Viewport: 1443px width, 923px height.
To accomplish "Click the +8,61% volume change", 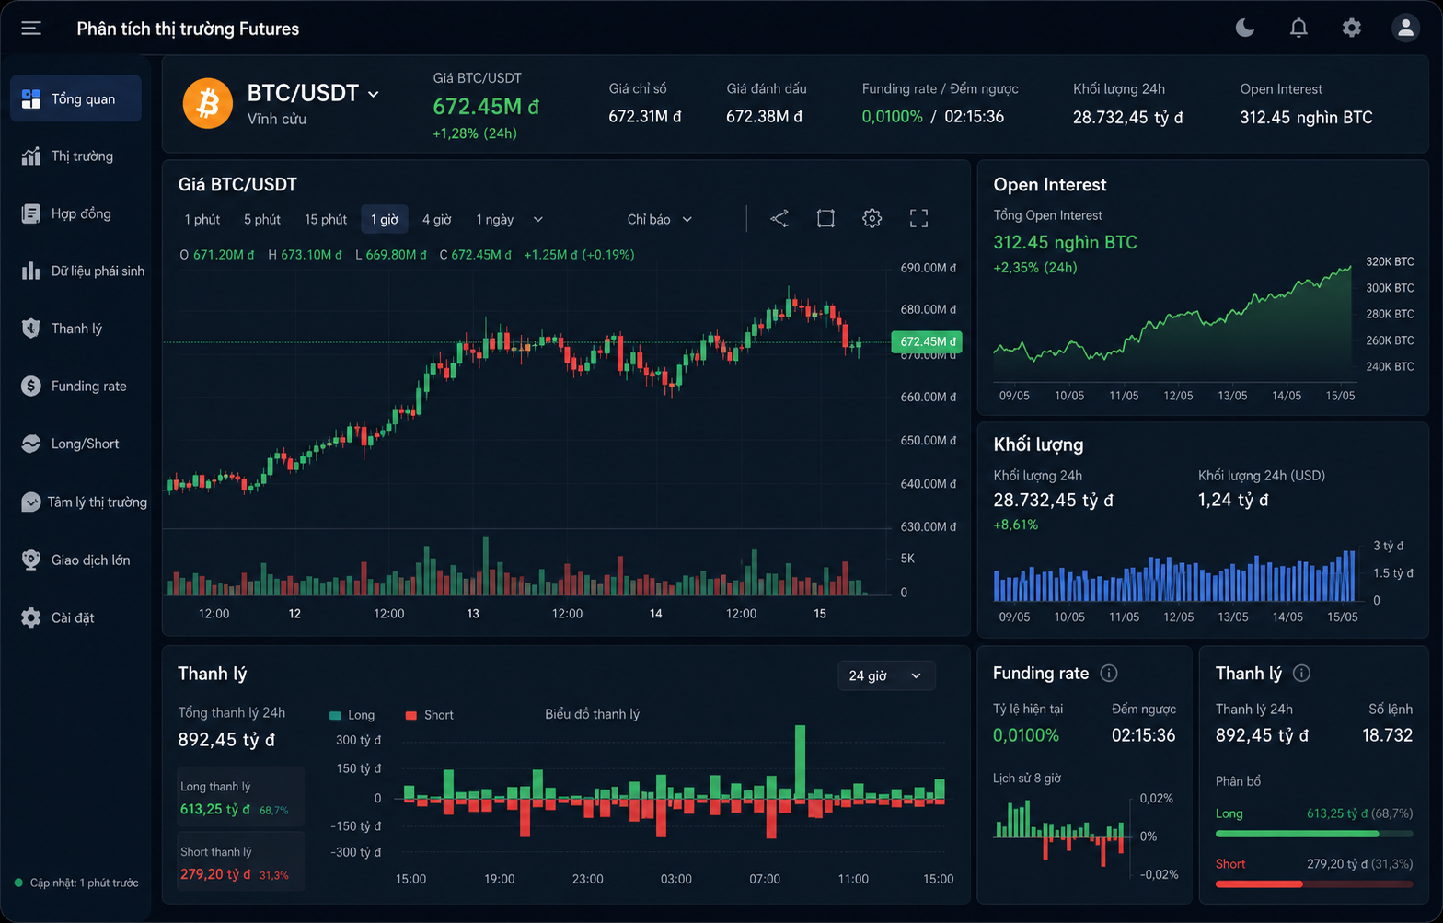I will [x=1015, y=525].
